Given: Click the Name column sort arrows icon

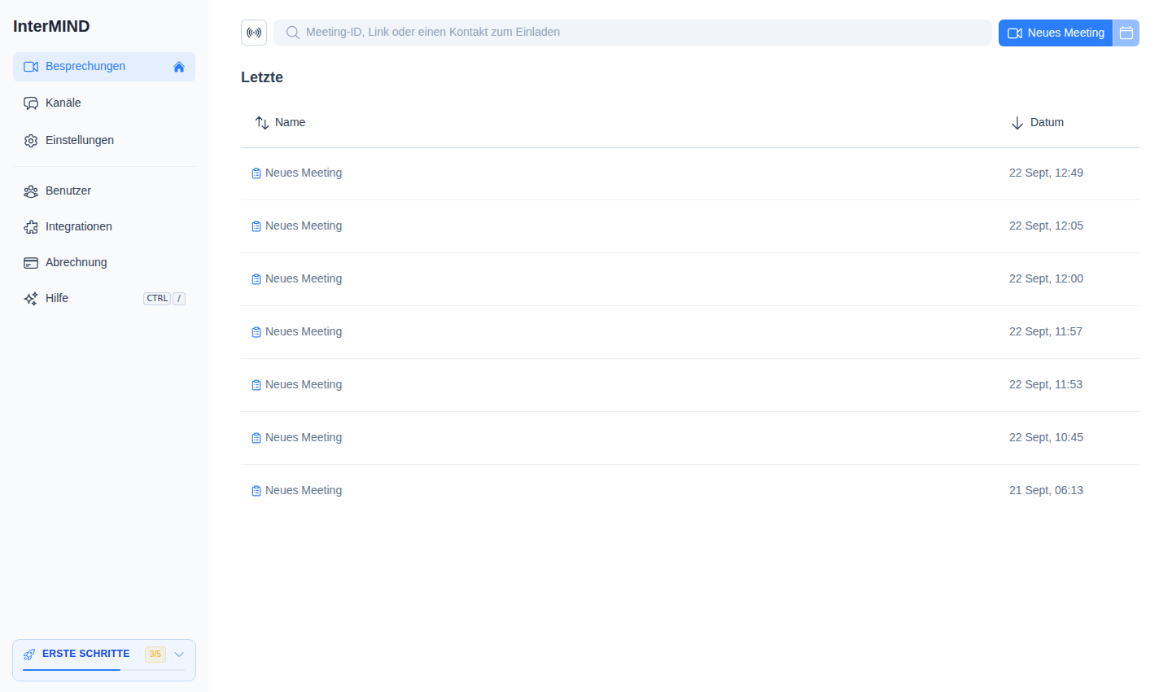Looking at the screenshot, I should pyautogui.click(x=262, y=122).
